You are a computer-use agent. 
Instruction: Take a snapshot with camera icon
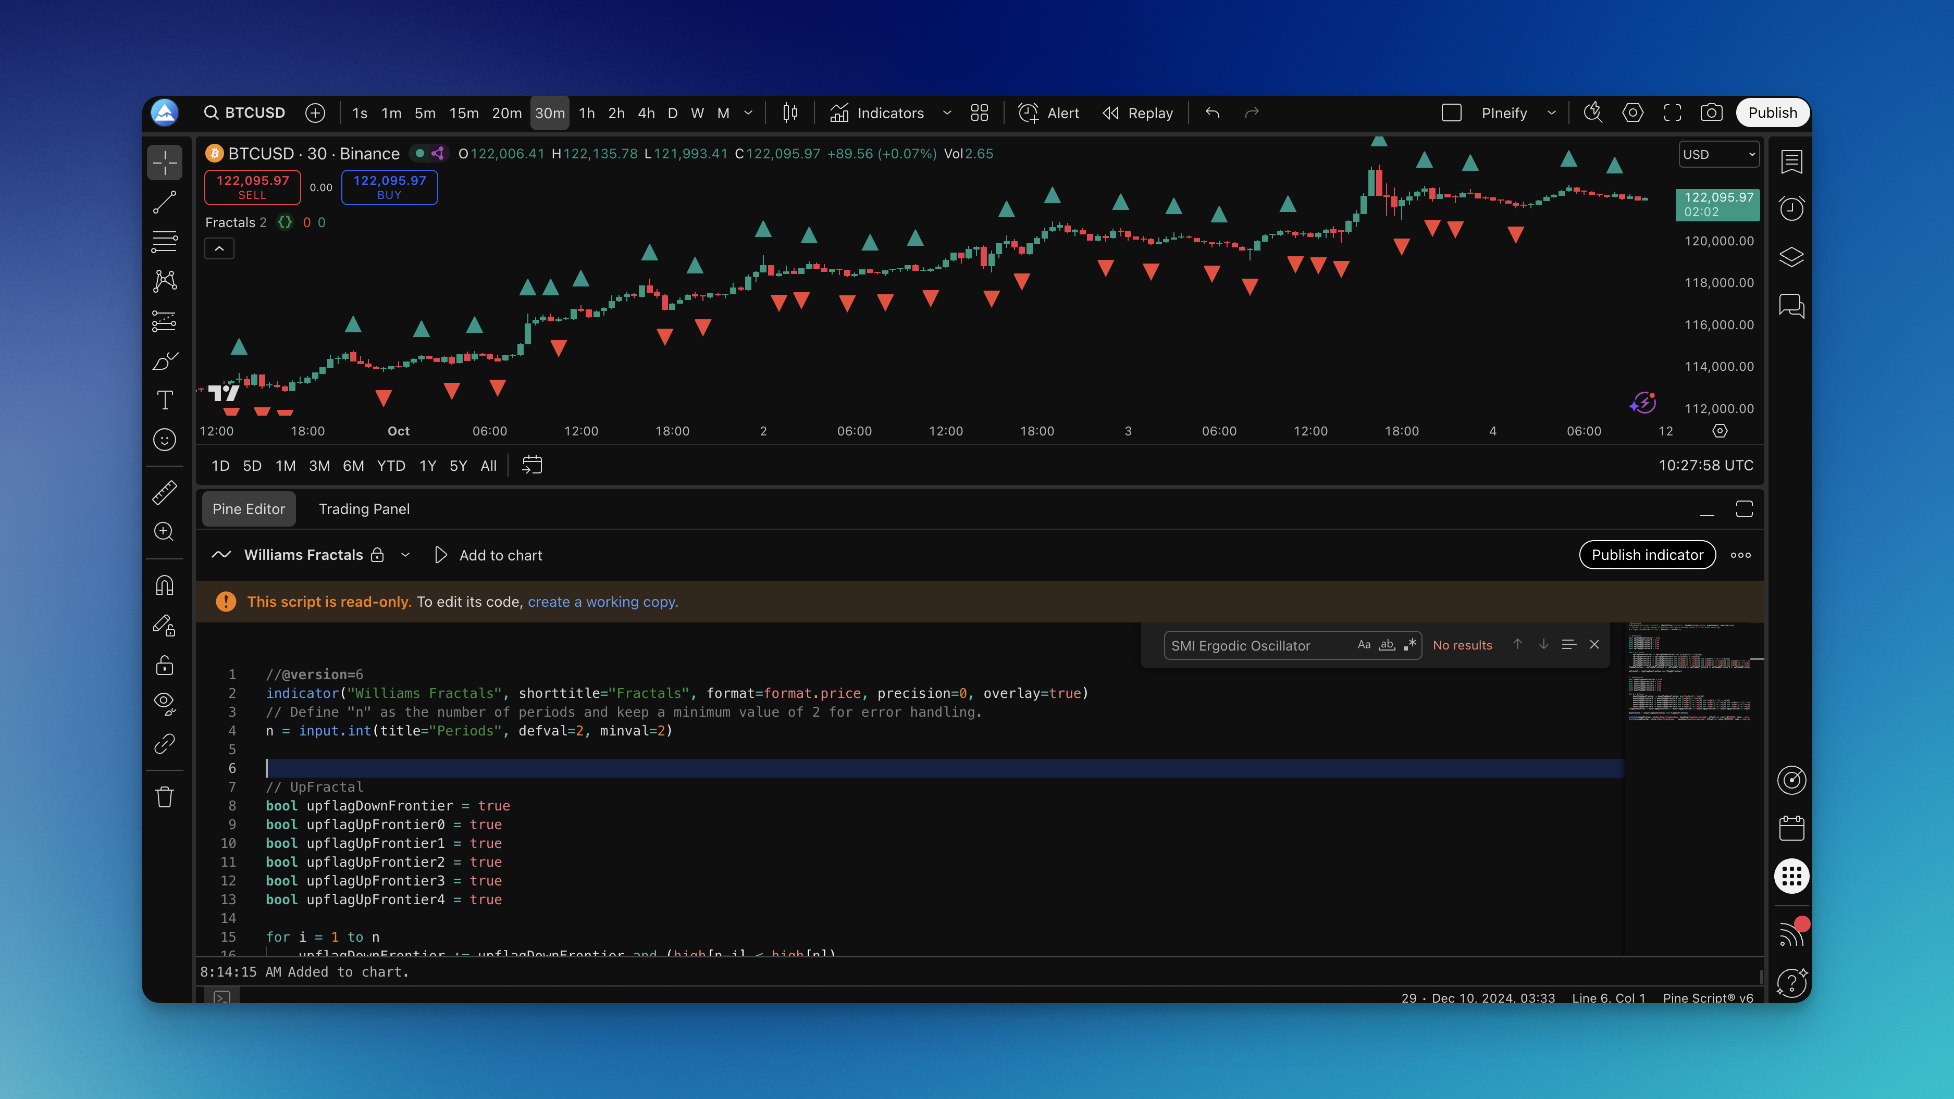tap(1711, 113)
